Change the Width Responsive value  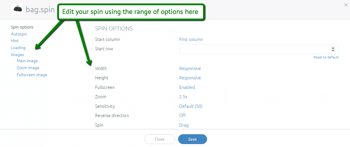[x=190, y=69]
